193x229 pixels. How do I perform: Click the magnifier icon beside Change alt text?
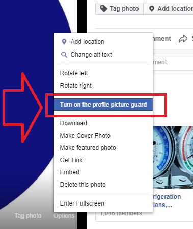tap(64, 55)
